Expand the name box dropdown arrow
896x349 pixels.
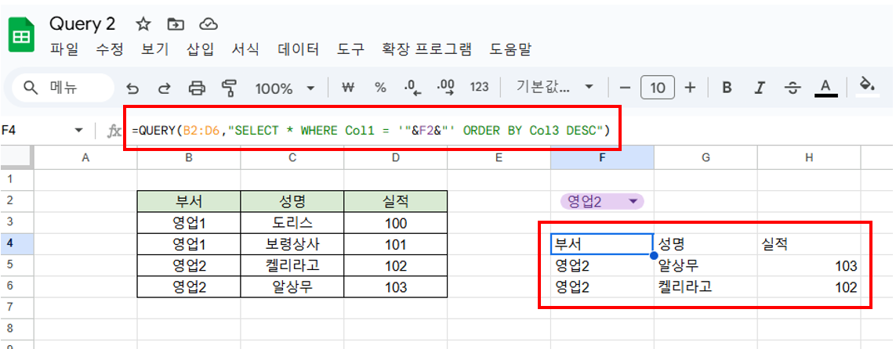click(79, 131)
